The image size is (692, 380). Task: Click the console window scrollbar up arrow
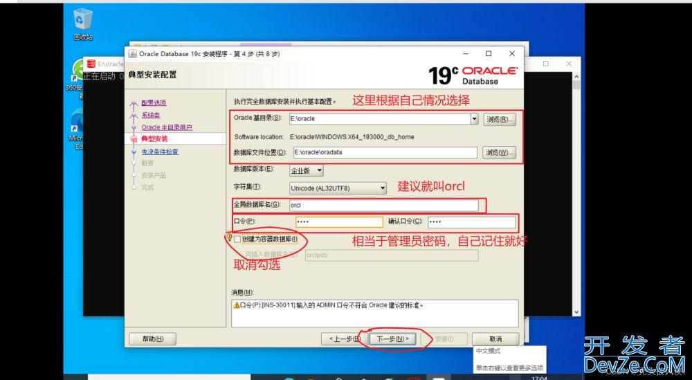[576, 76]
